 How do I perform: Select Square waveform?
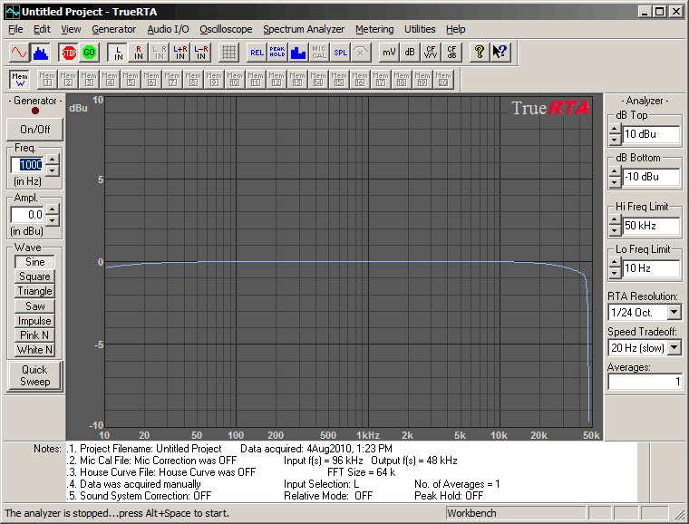[34, 277]
